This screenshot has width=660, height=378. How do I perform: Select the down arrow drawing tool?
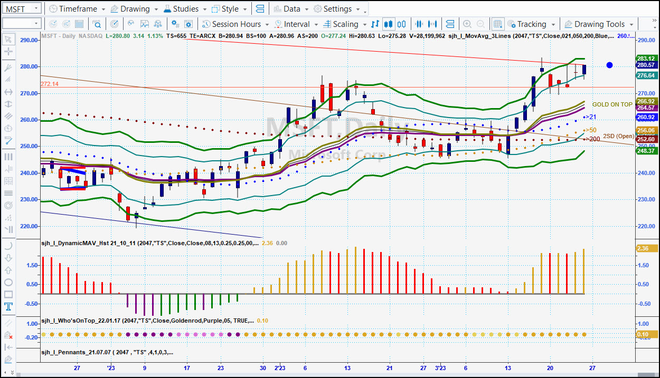click(x=8, y=258)
